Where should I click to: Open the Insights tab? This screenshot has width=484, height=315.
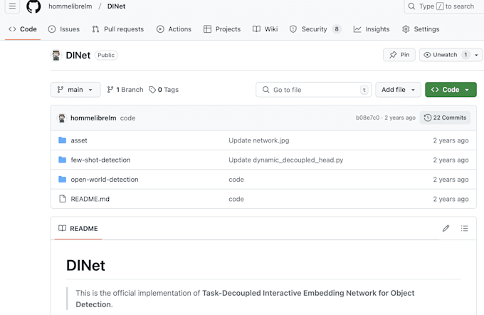pos(372,29)
